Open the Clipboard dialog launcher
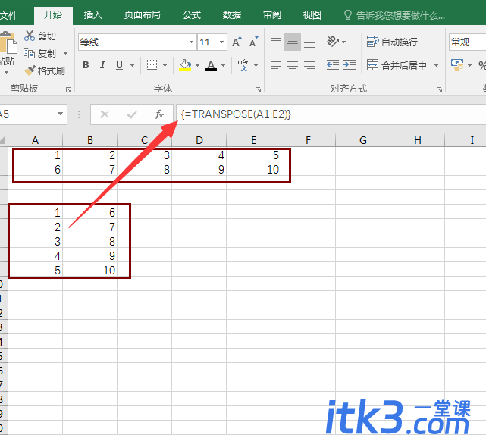Viewport: 486px width, 435px height. [68, 90]
